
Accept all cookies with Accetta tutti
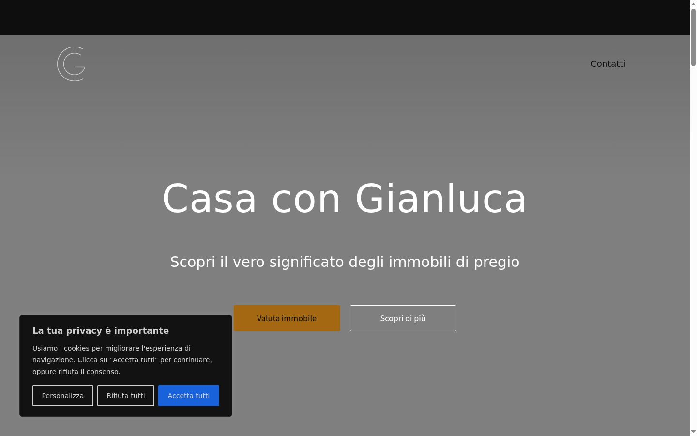189,396
